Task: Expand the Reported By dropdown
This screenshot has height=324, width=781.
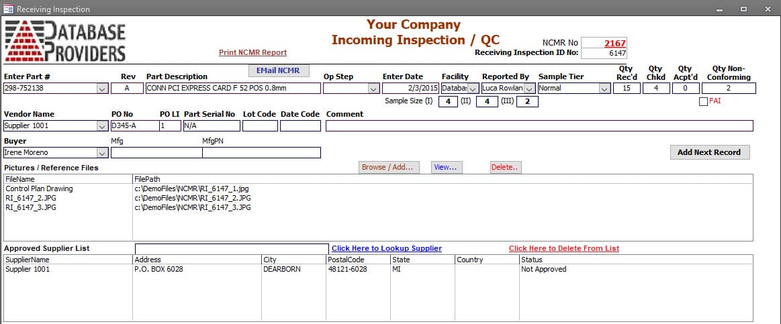Action: click(x=529, y=89)
